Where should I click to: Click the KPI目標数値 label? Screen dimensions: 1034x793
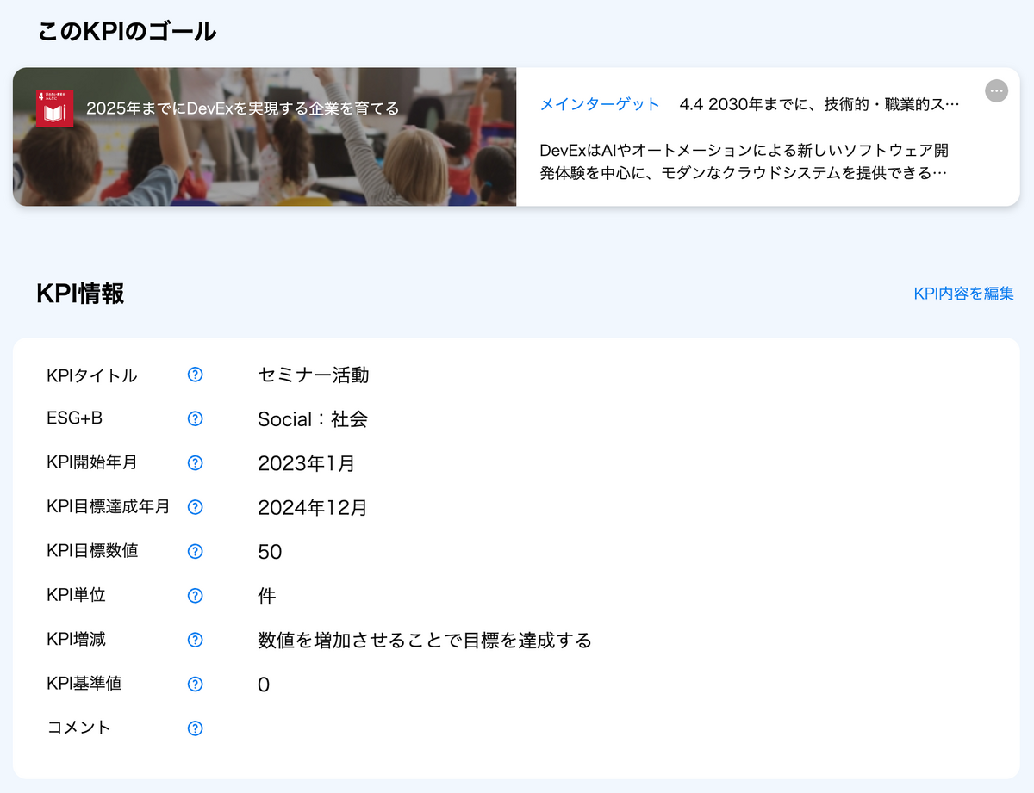92,550
